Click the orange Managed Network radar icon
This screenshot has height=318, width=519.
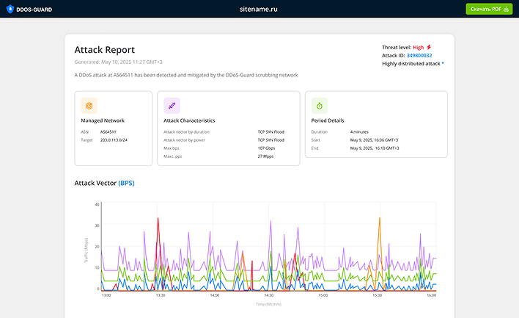[x=89, y=106]
